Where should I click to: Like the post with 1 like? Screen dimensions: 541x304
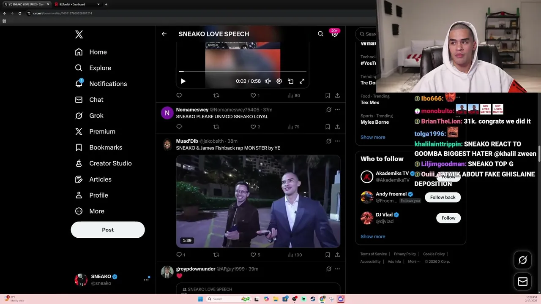pyautogui.click(x=255, y=95)
